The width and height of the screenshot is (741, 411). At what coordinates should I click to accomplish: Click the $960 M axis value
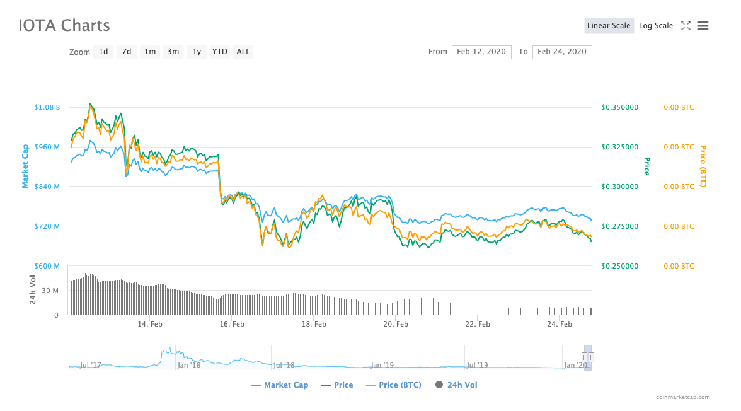[x=47, y=147]
